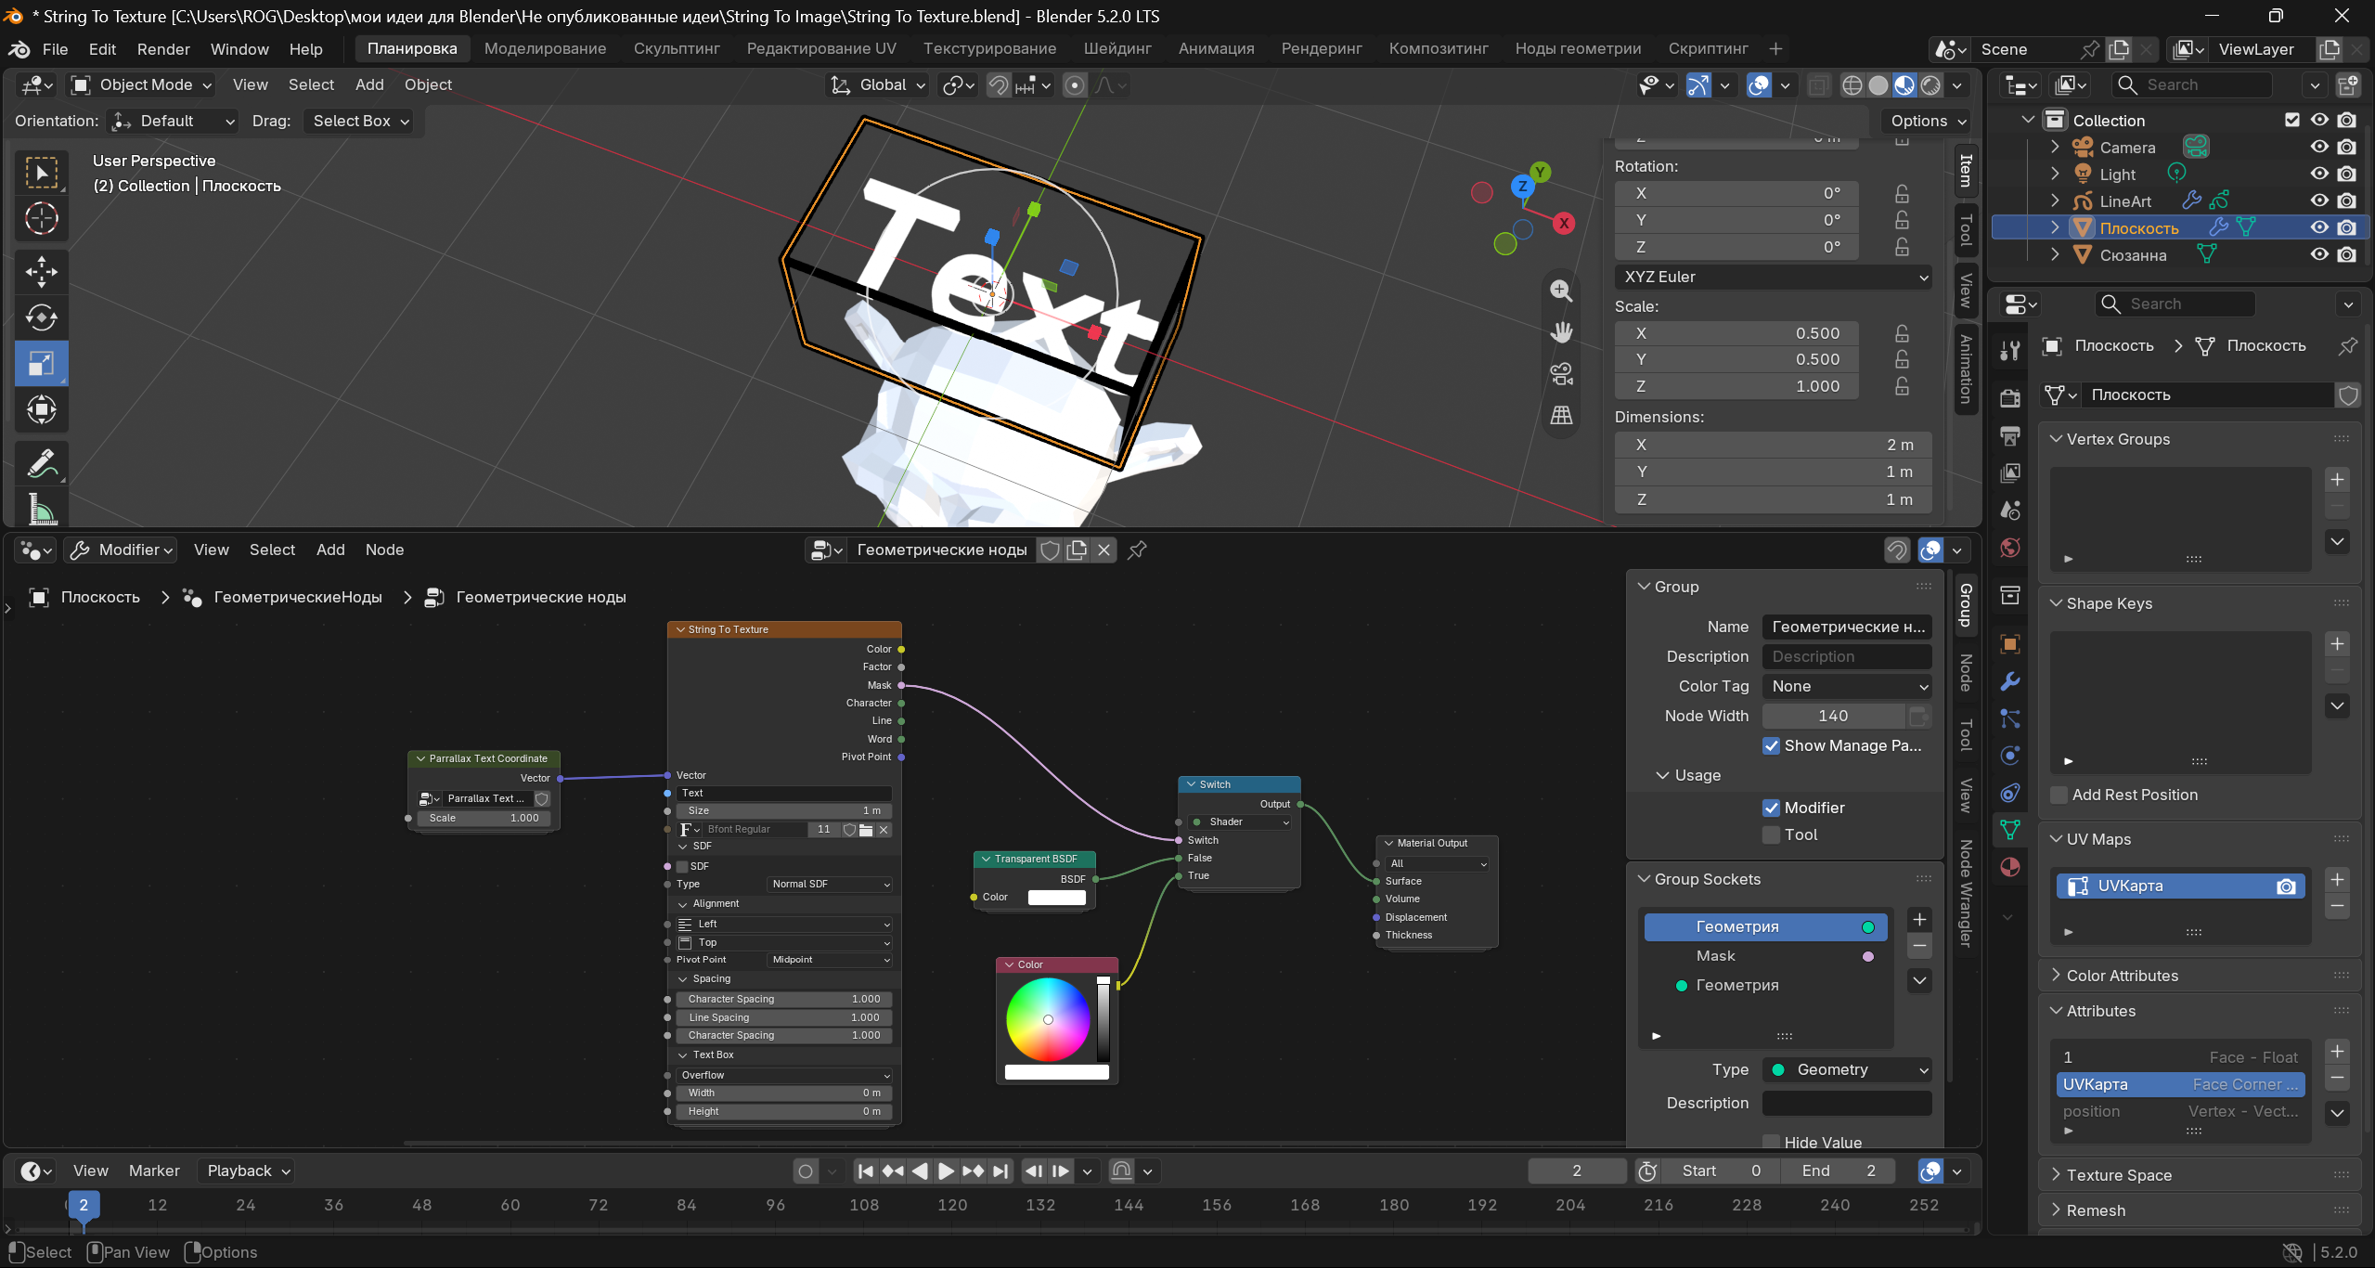Open the Render menu

tap(163, 49)
